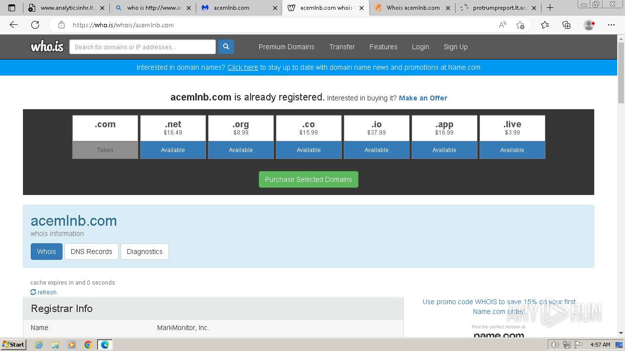Close the www.analyticsinhr tab

(x=103, y=8)
